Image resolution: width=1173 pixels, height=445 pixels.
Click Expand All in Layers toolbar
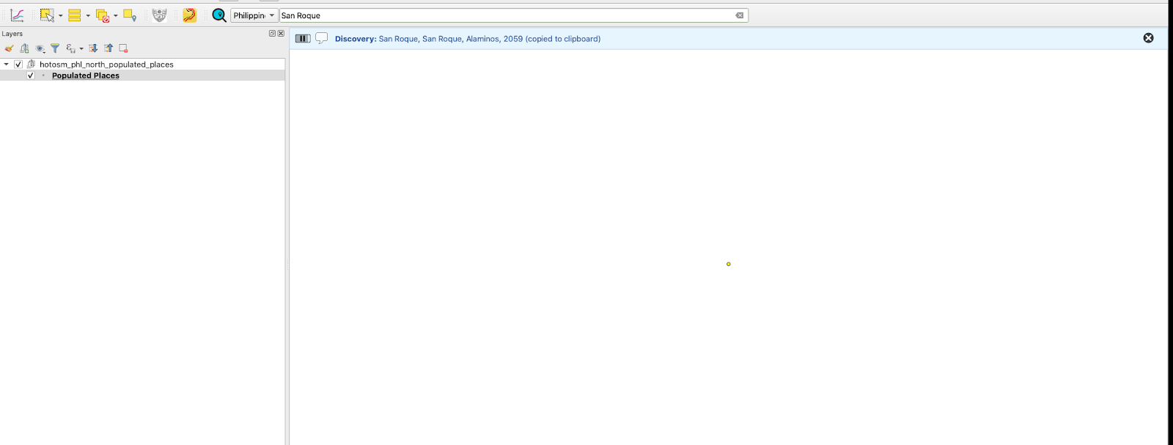point(93,48)
